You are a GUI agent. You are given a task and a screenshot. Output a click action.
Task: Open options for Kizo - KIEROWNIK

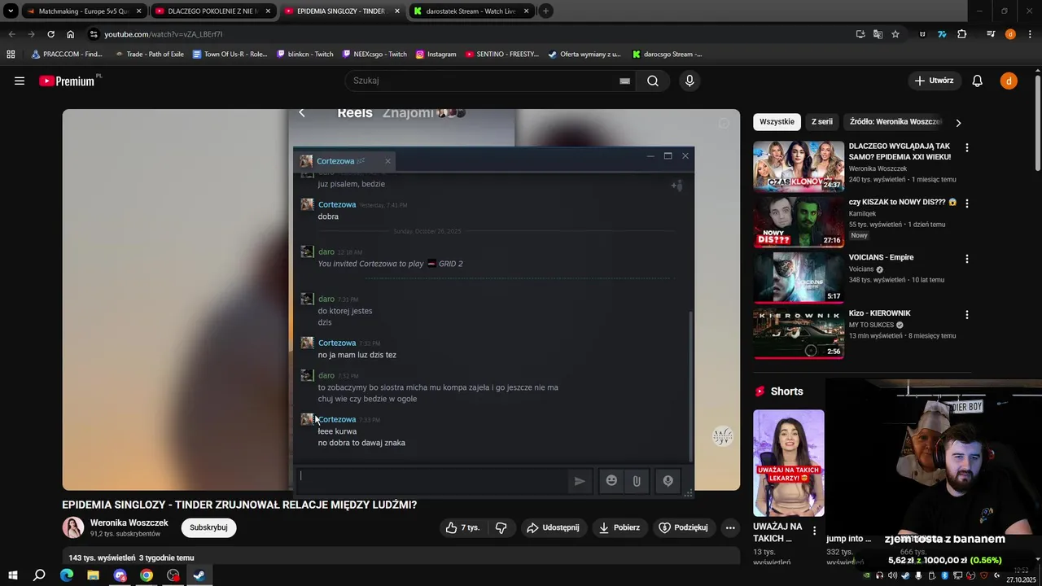(x=967, y=314)
